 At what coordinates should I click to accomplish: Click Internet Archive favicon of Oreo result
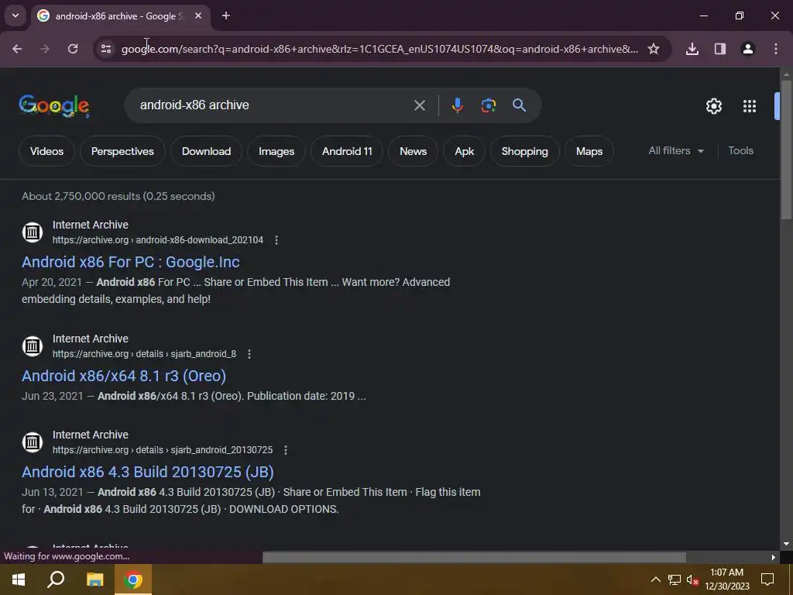33,346
